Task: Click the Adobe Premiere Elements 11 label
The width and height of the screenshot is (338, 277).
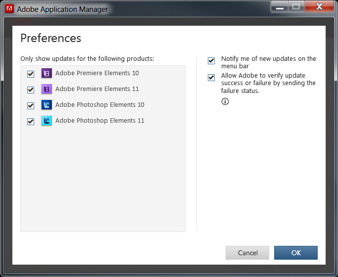Action: (97, 89)
